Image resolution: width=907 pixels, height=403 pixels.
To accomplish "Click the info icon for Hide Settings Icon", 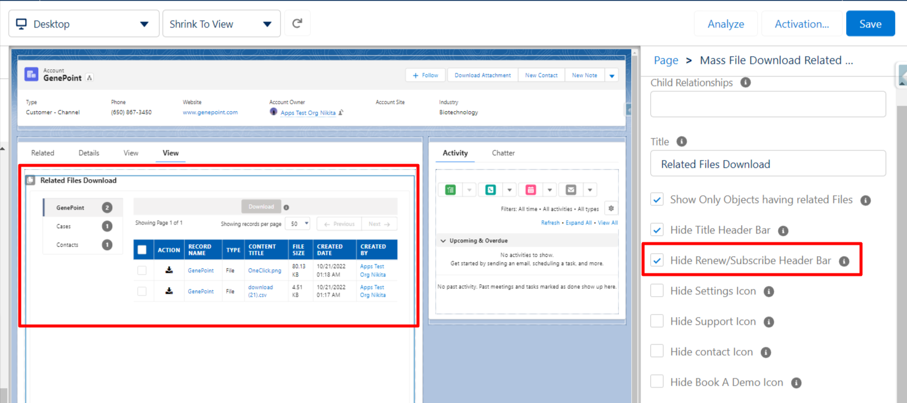I will click(769, 291).
